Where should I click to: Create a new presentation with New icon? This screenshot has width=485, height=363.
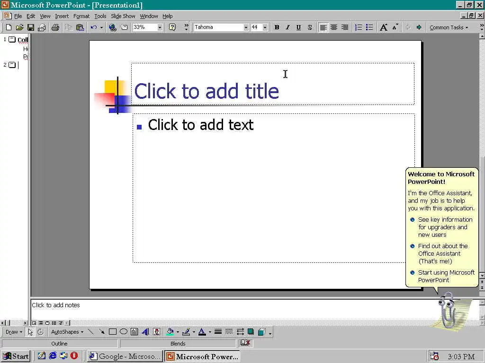[9, 27]
